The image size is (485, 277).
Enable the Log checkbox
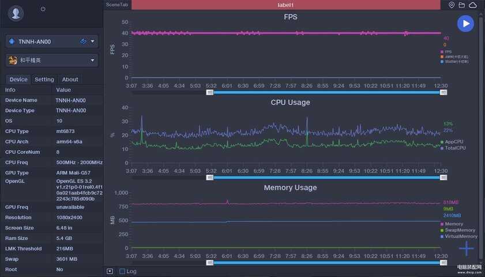tap(122, 271)
